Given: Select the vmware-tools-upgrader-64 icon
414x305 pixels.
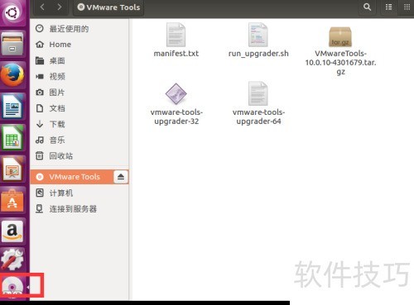Looking at the screenshot, I should 258,93.
